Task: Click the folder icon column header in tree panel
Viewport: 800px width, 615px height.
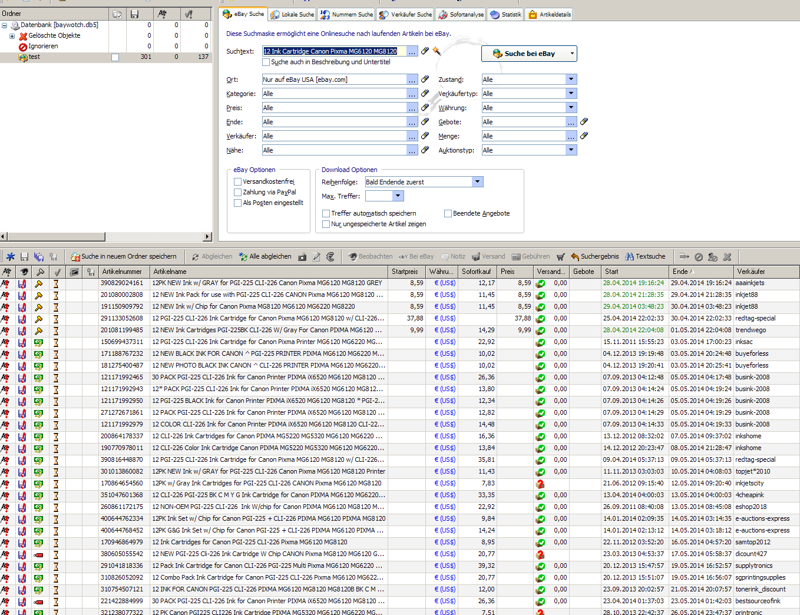Action: [117, 14]
